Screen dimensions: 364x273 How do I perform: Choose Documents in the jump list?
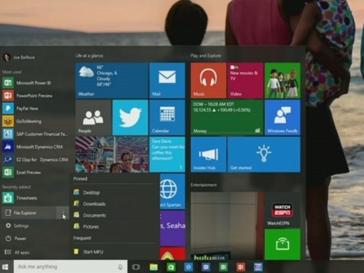[x=94, y=215]
